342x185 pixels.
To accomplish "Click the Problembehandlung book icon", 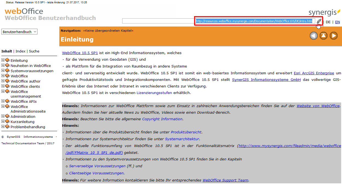I will [x=7, y=127].
